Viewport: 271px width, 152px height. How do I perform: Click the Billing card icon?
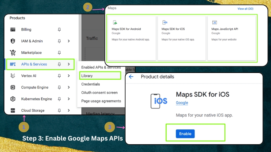pos(13,29)
